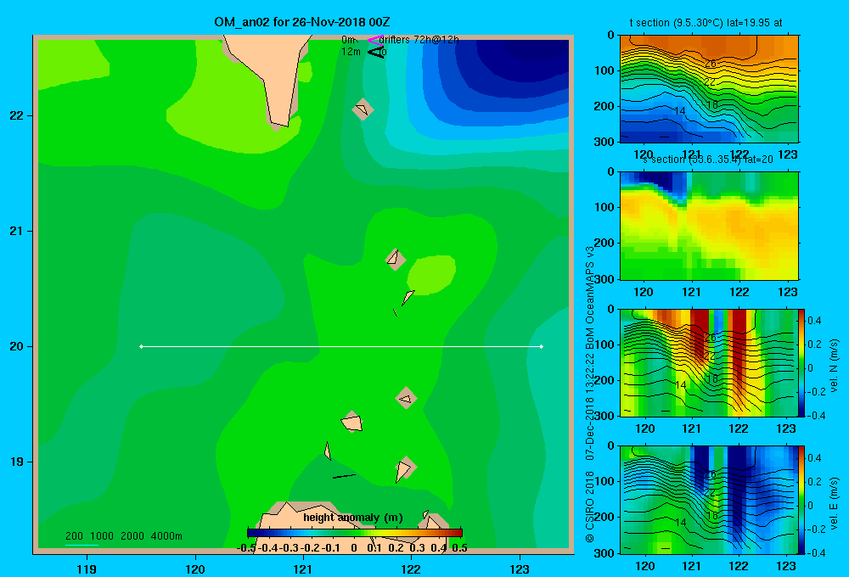Click the 26 contour label in the t section panel
The height and width of the screenshot is (577, 849).
[711, 64]
